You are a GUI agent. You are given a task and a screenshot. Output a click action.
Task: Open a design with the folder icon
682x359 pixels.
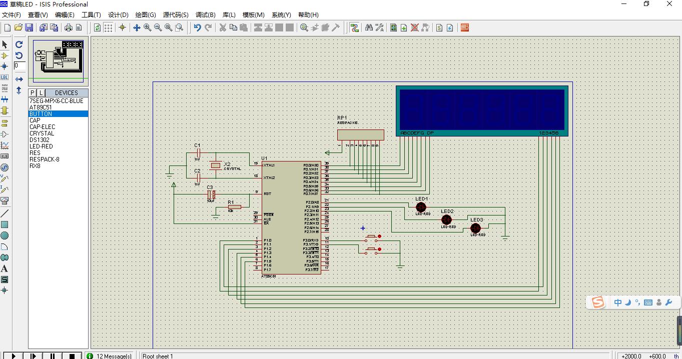point(19,27)
